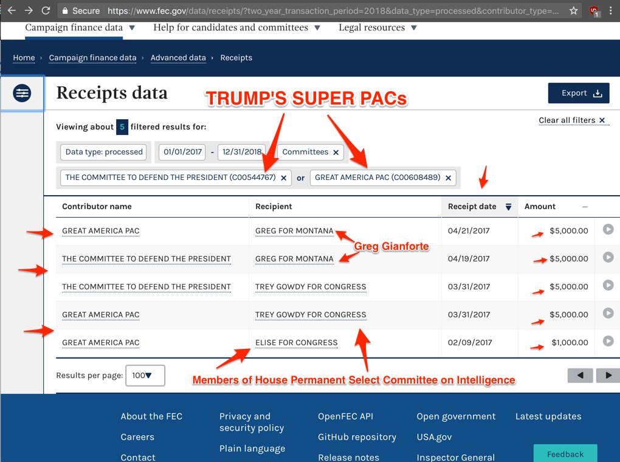Go to the previous results page
Image resolution: width=620 pixels, height=462 pixels.
pyautogui.click(x=580, y=376)
